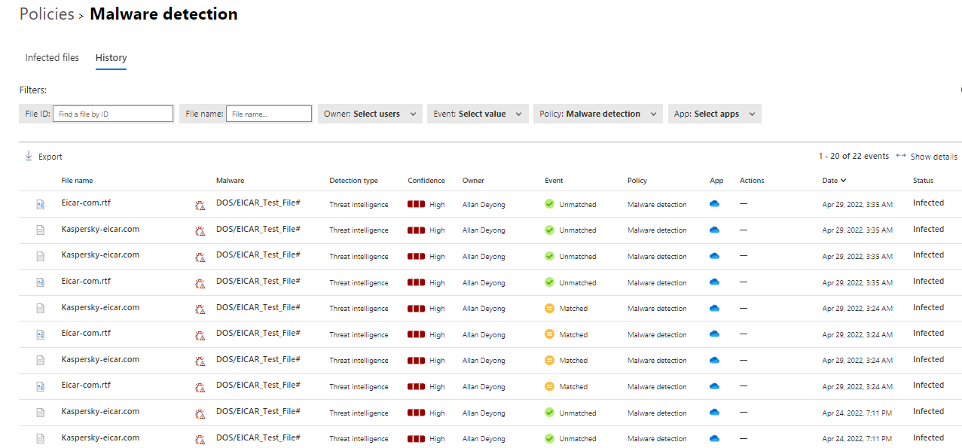This screenshot has height=448, width=962.
Task: Open owner profile link for Allan Deyong
Action: click(x=483, y=203)
